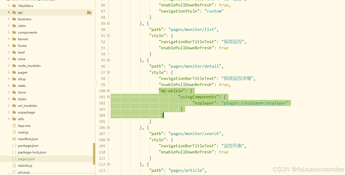Collapse usingComponents fold at line 101
This screenshot has height=175, width=345.
point(108,97)
